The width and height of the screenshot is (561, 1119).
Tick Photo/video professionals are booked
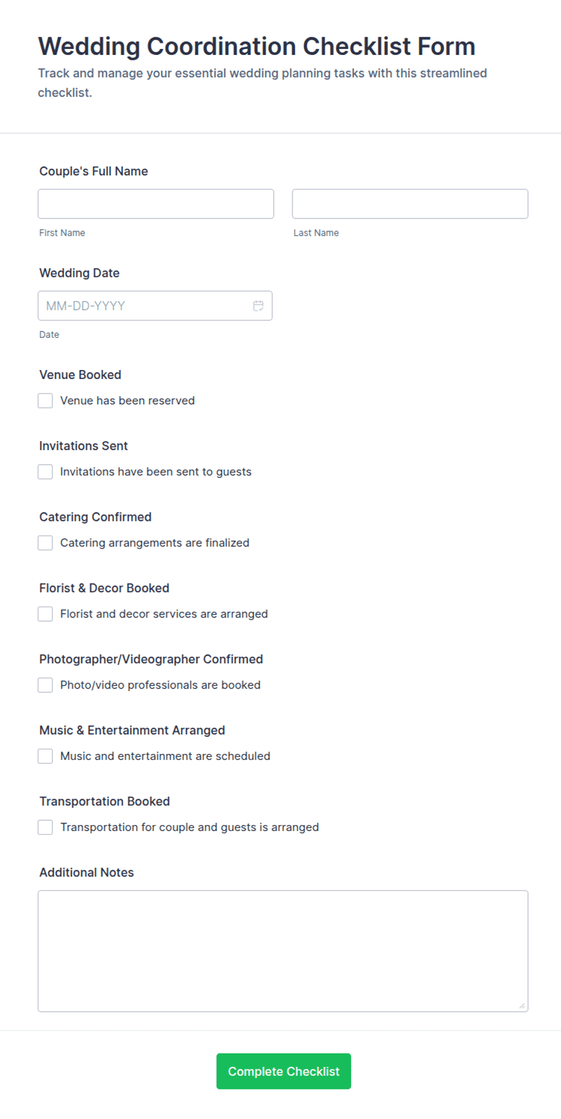(x=45, y=685)
